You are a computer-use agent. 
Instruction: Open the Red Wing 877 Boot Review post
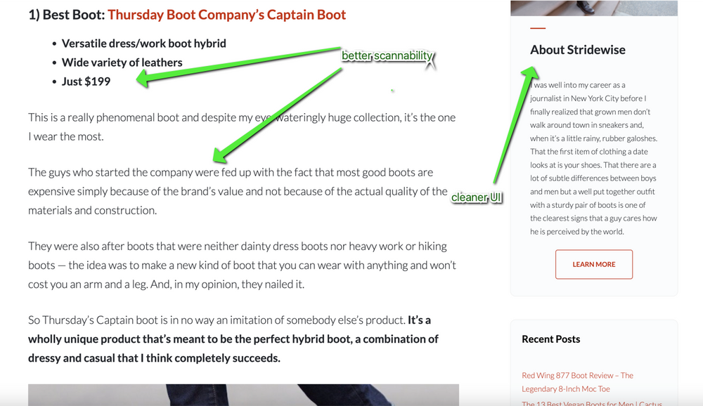[577, 381]
